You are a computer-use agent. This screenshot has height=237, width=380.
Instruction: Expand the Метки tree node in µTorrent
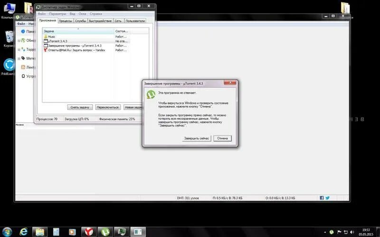tap(19, 58)
